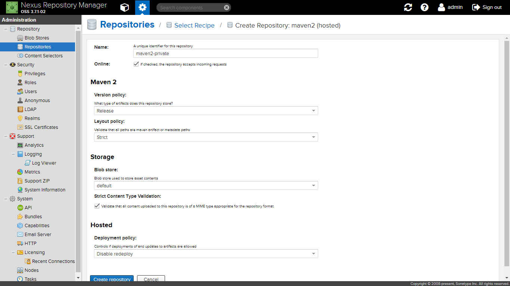Open Content Selectors in sidebar
This screenshot has height=286, width=510.
coord(40,56)
